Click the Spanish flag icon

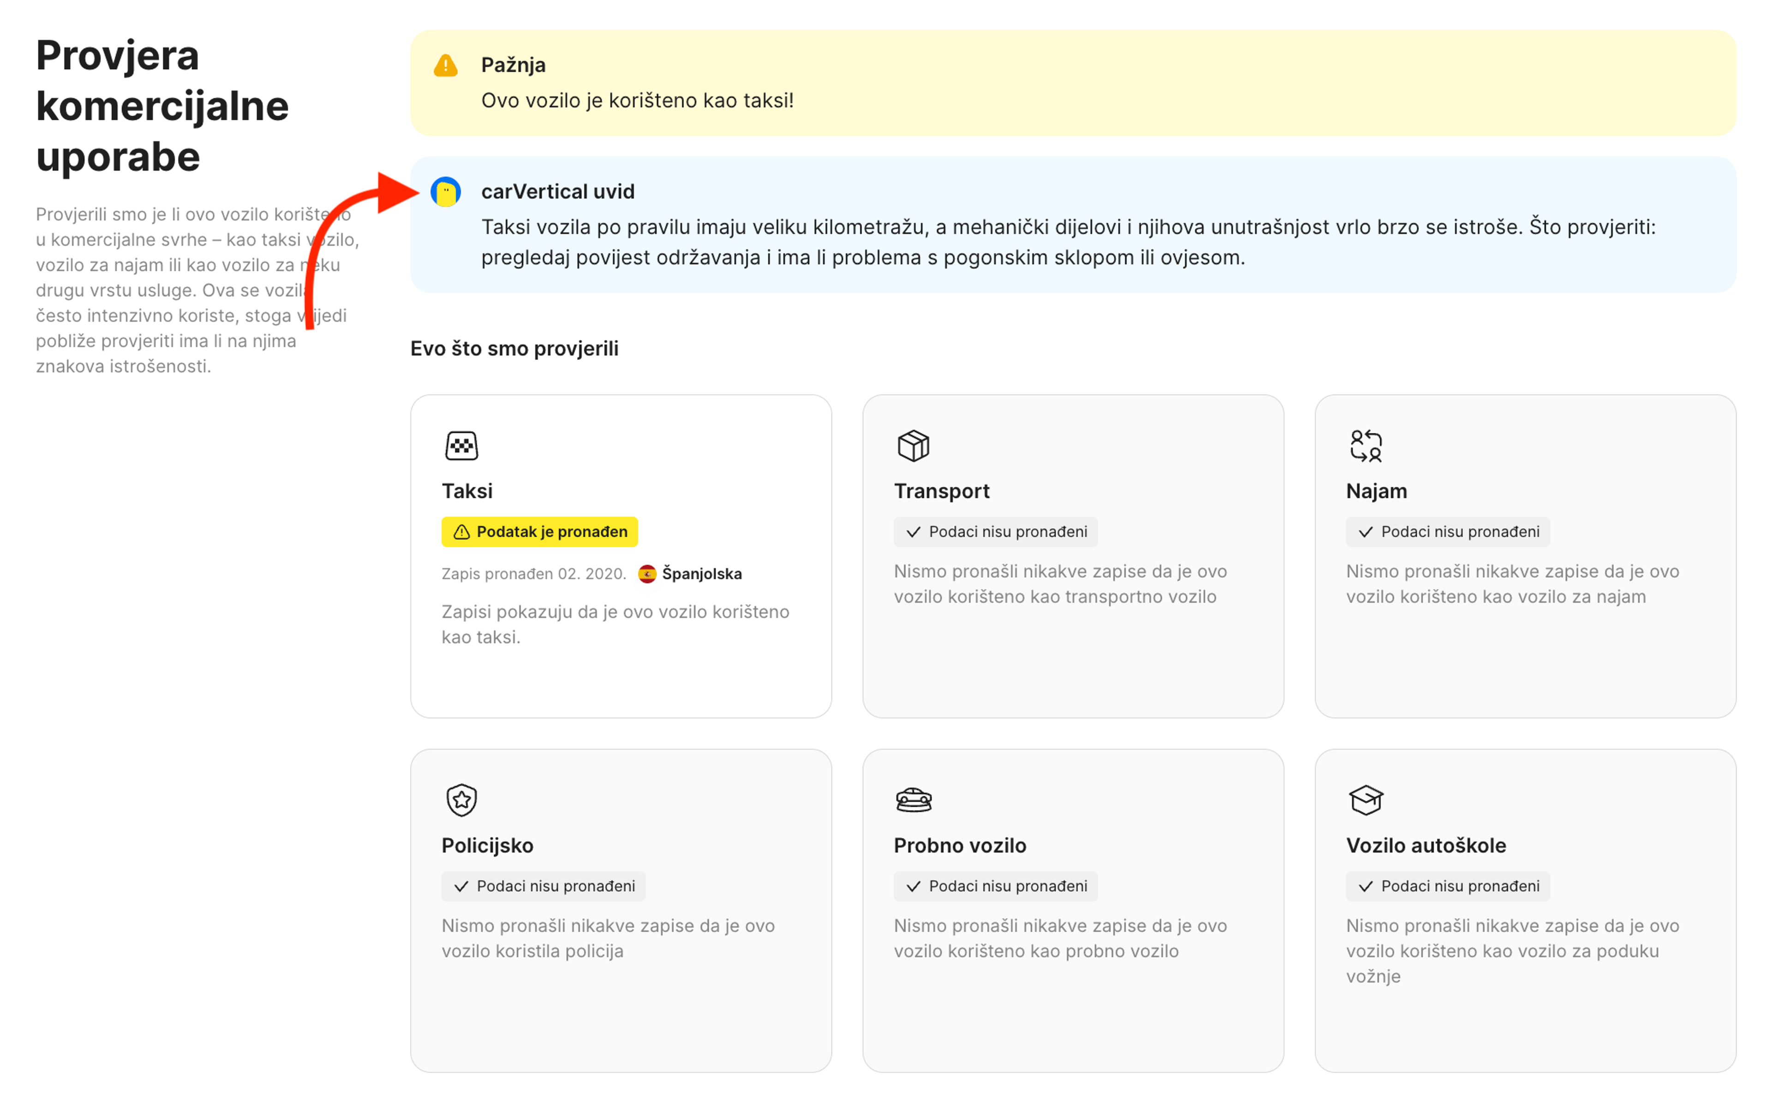(x=647, y=574)
